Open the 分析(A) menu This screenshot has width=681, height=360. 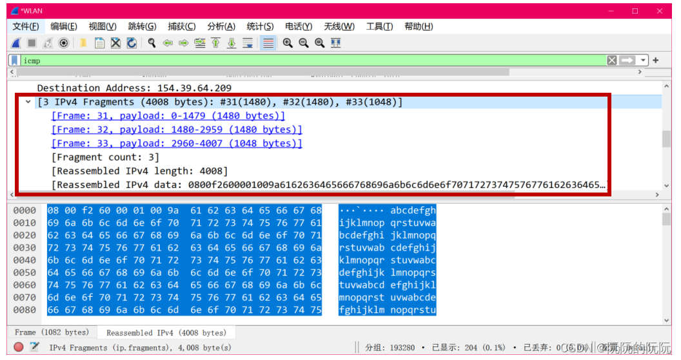click(221, 26)
